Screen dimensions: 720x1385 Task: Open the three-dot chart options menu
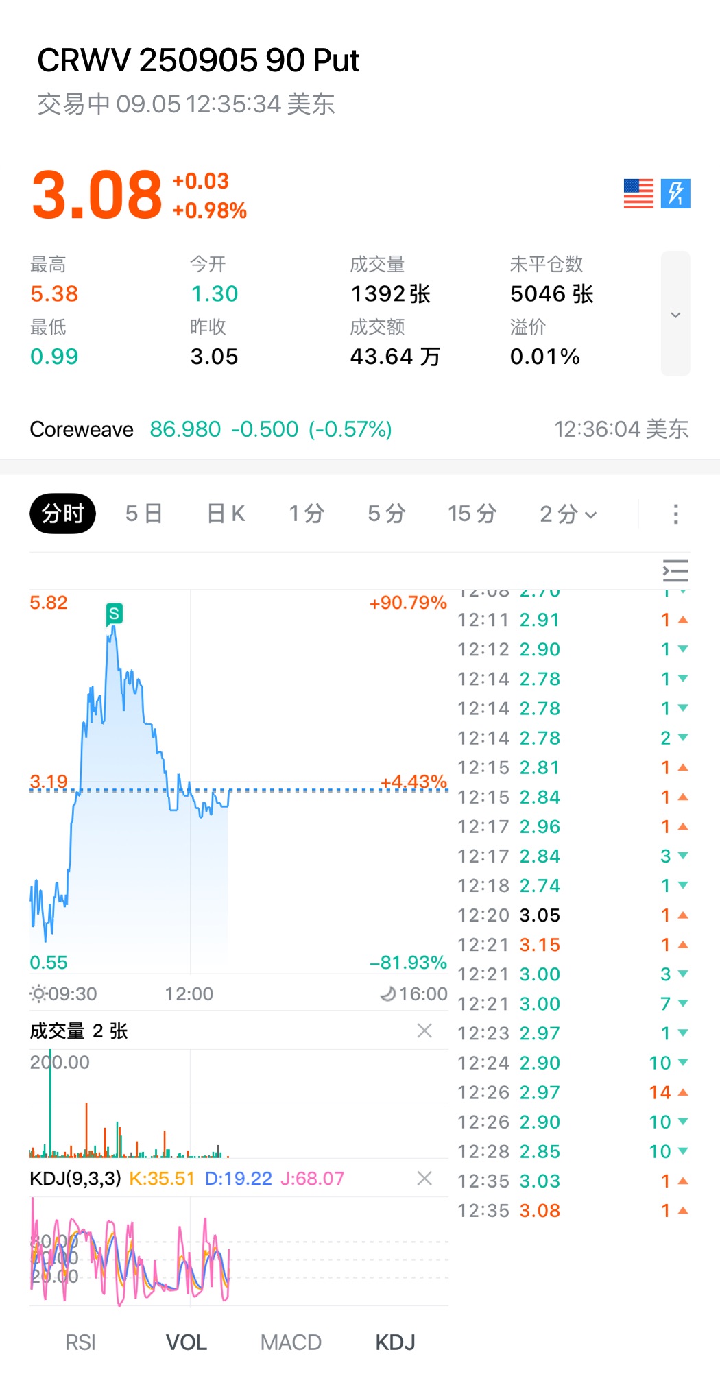click(x=675, y=514)
